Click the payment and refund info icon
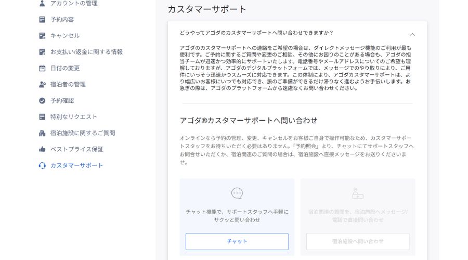 click(42, 52)
